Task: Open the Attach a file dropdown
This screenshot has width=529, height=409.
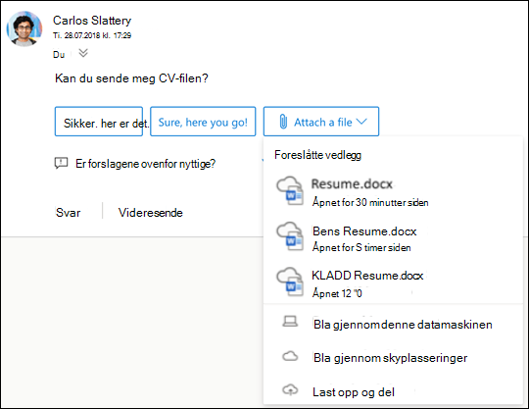Action: pos(321,122)
